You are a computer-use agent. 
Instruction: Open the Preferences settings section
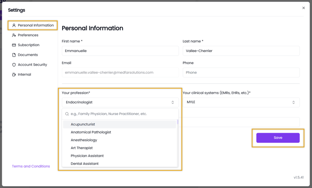pyautogui.click(x=28, y=35)
